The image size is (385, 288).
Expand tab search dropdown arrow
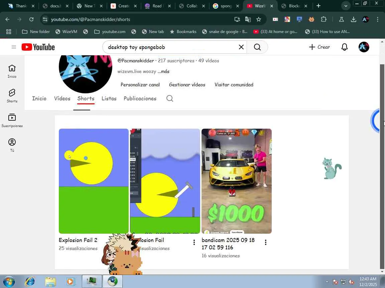346,6
